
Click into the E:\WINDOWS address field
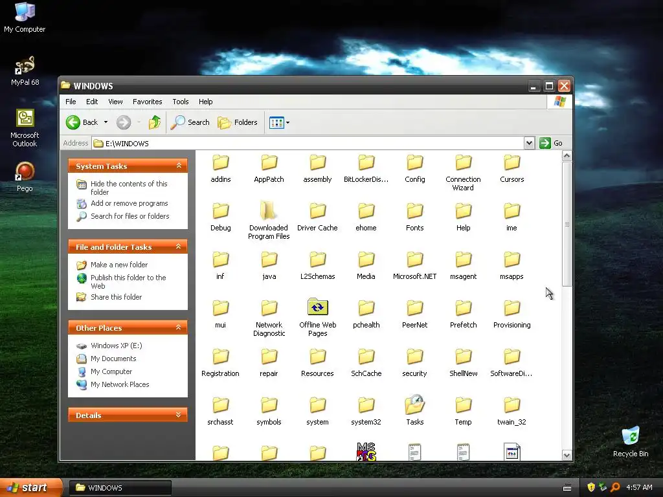point(308,143)
